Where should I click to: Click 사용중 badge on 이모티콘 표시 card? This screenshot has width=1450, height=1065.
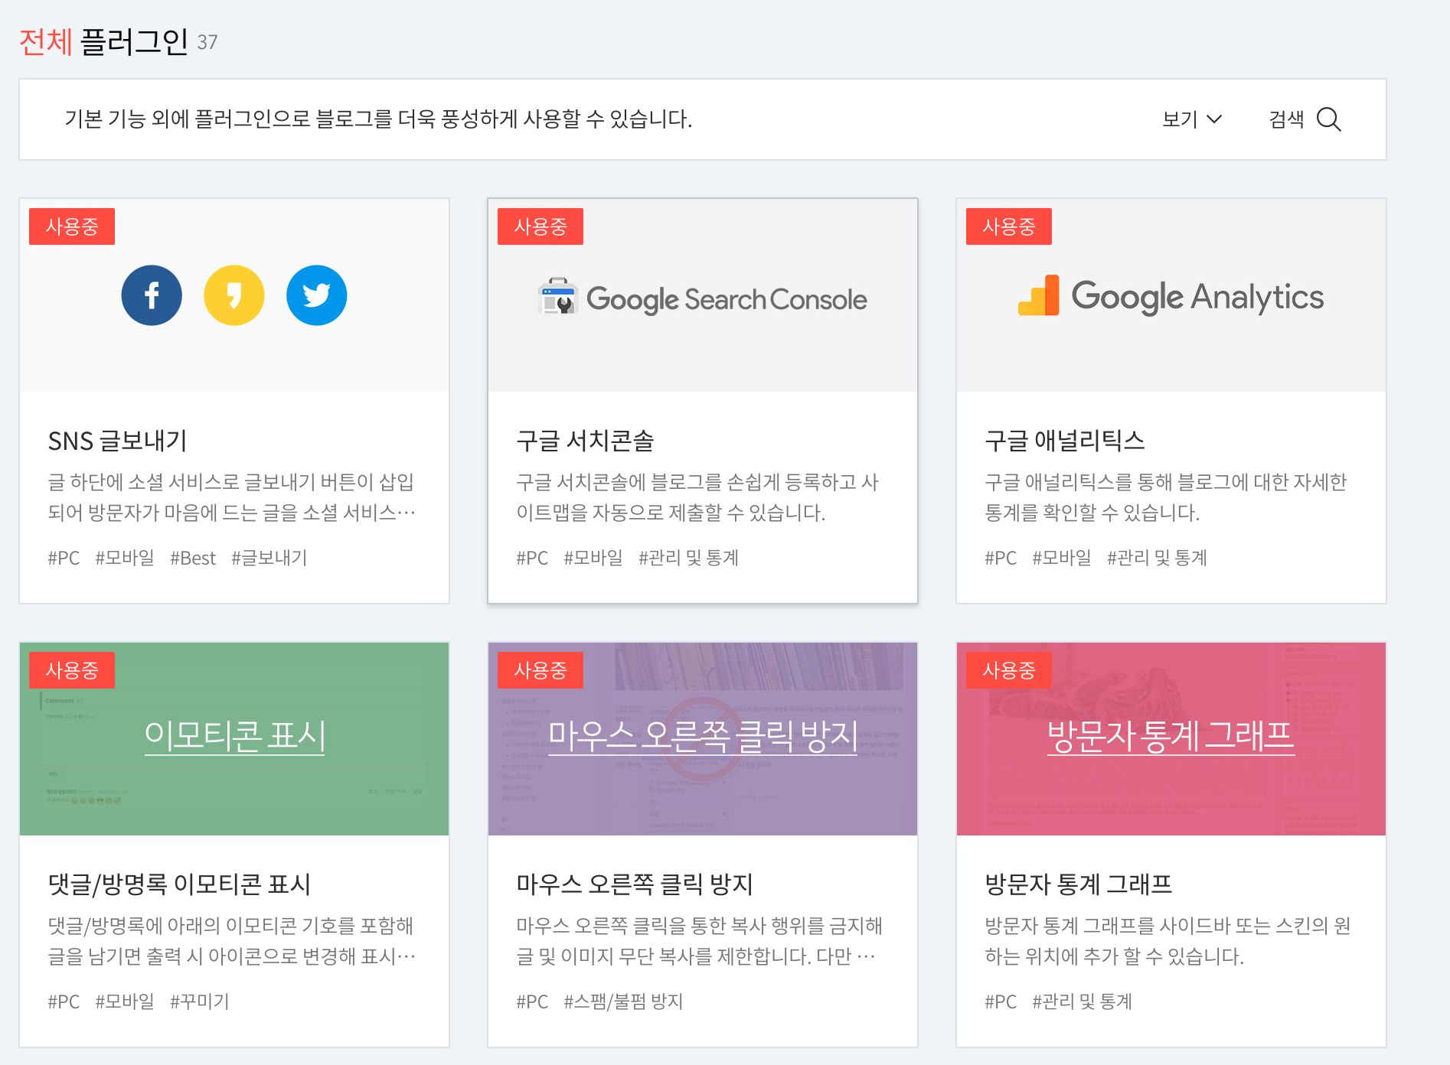point(72,670)
